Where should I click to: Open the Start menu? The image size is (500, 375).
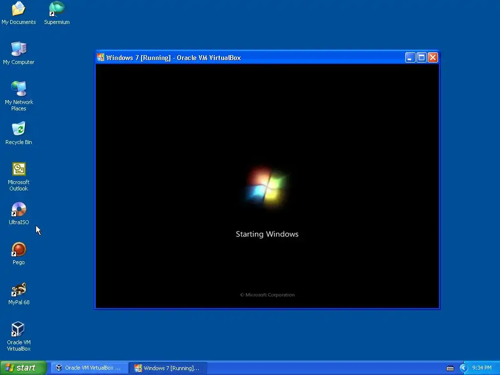pos(23,368)
